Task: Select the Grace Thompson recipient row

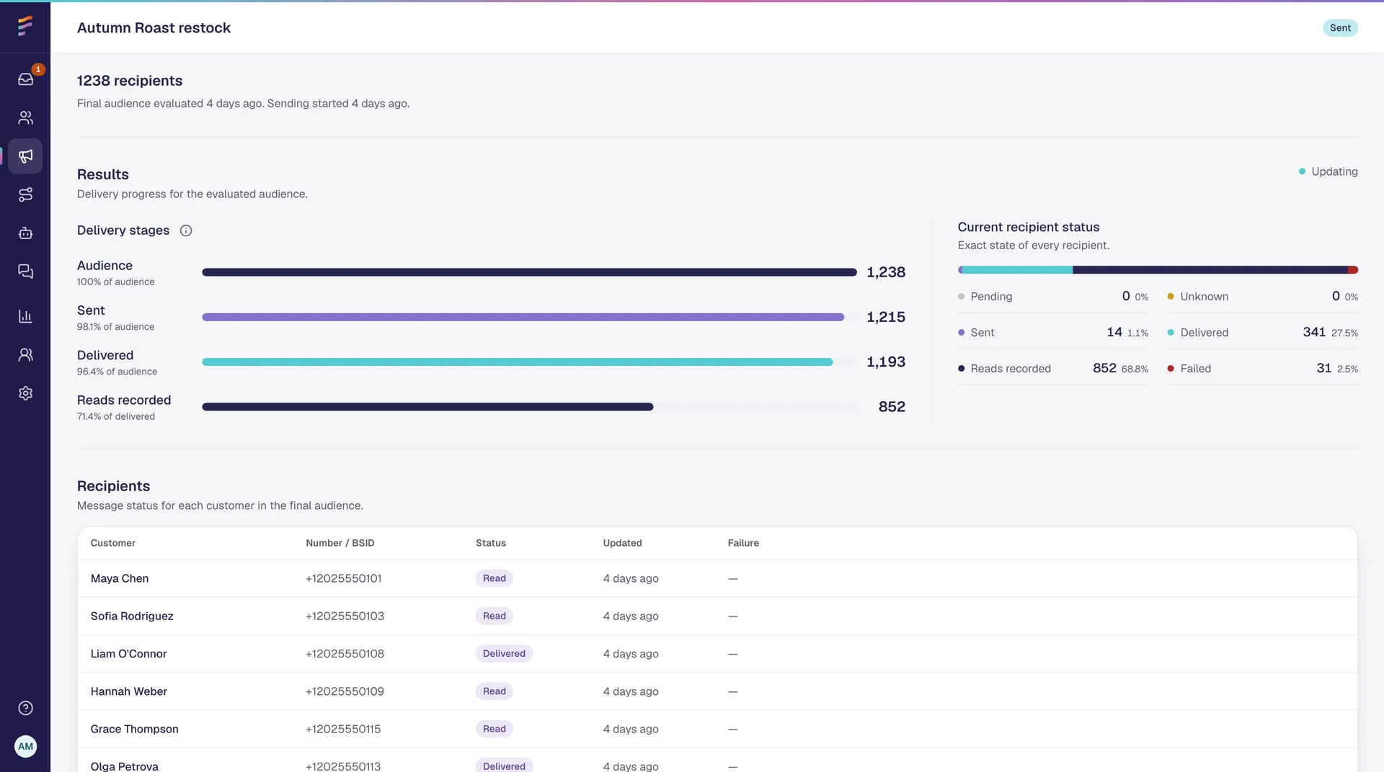Action: (x=717, y=729)
